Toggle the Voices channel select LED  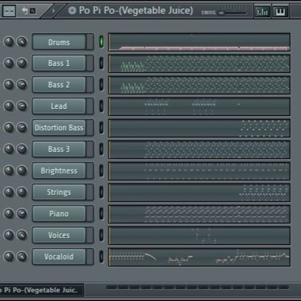point(102,235)
